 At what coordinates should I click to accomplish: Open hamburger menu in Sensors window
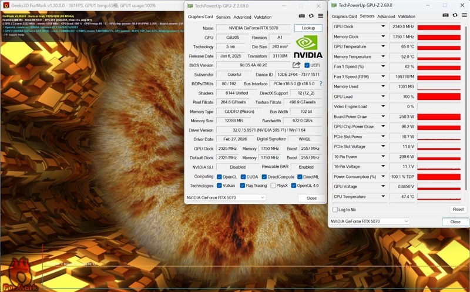(464, 15)
